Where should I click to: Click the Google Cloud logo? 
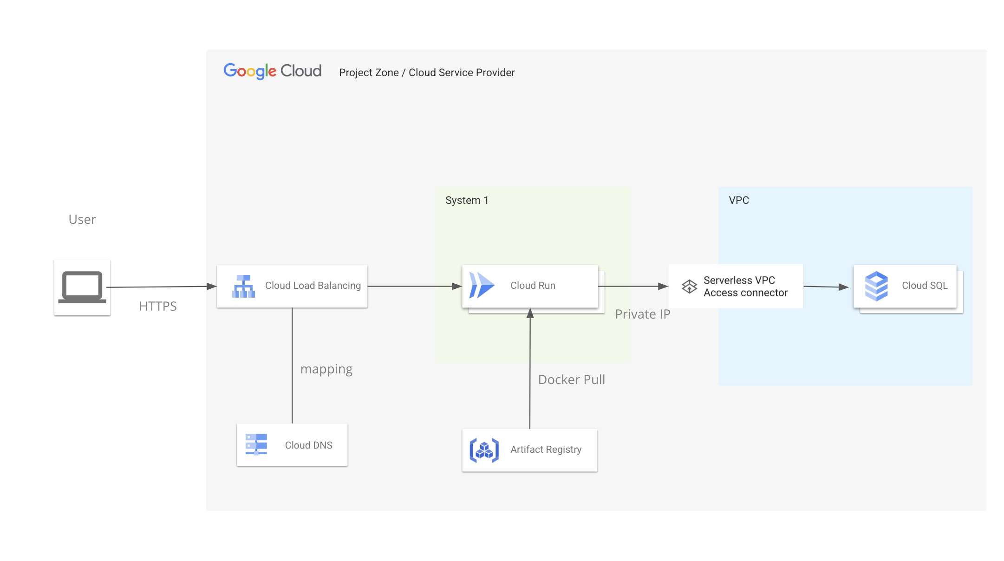[x=272, y=71]
